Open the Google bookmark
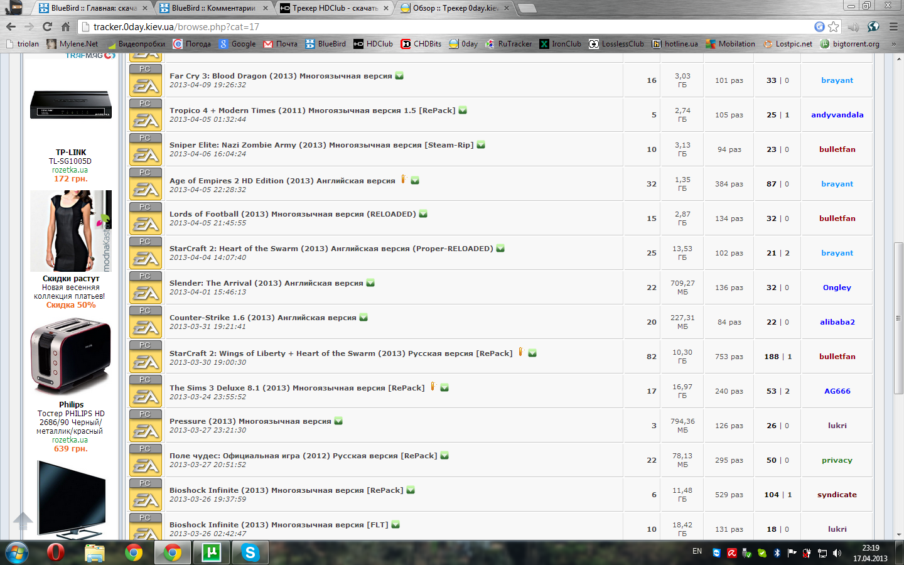This screenshot has height=565, width=904. point(237,44)
